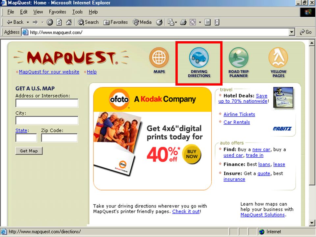Open the File menu
This screenshot has width=316, height=237.
(11, 12)
